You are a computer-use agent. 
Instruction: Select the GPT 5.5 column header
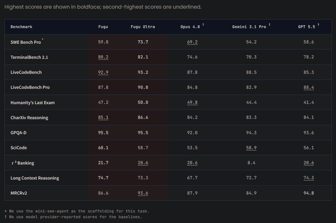click(x=307, y=27)
